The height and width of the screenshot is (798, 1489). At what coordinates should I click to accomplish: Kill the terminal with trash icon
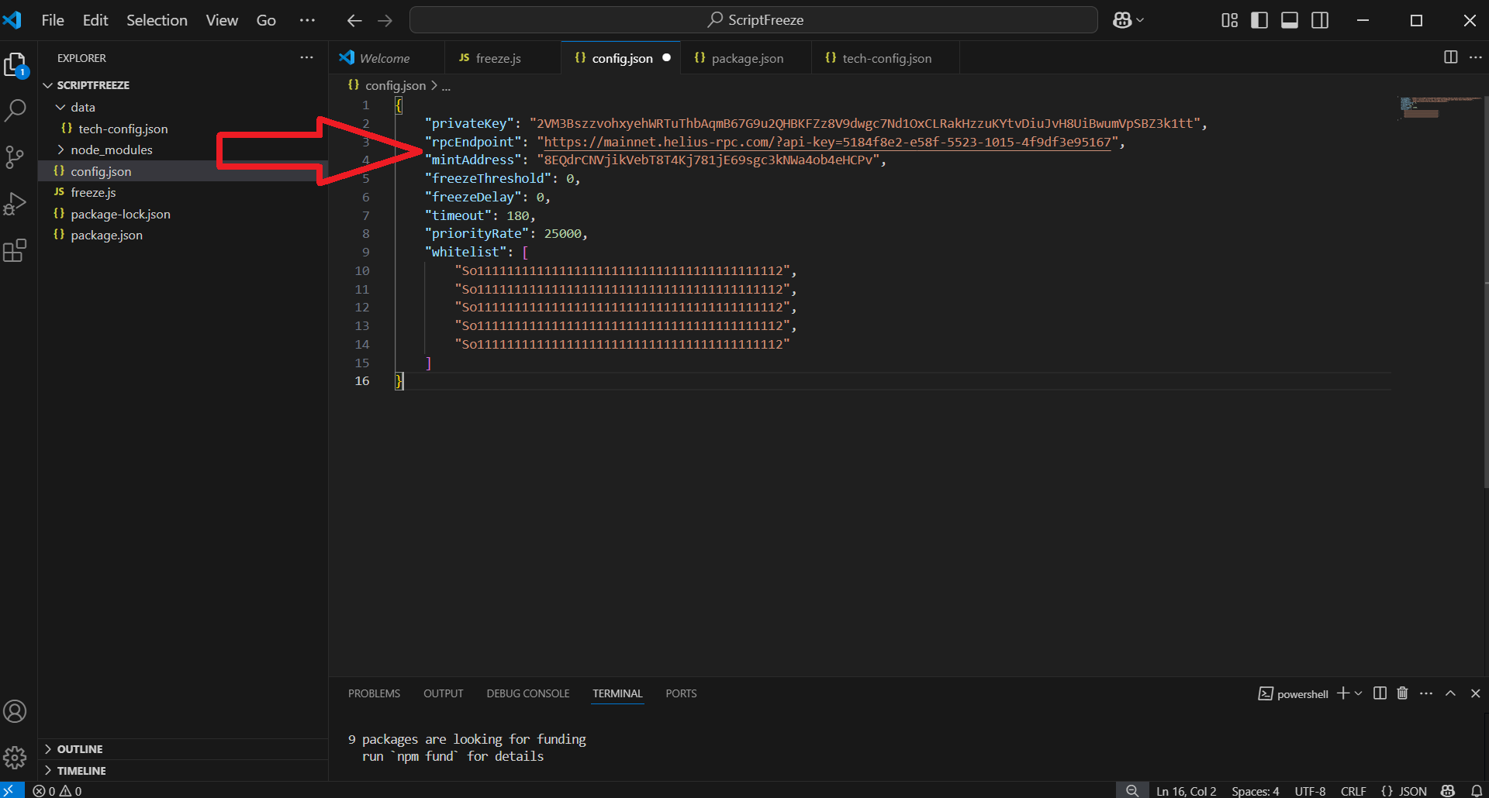tap(1402, 693)
